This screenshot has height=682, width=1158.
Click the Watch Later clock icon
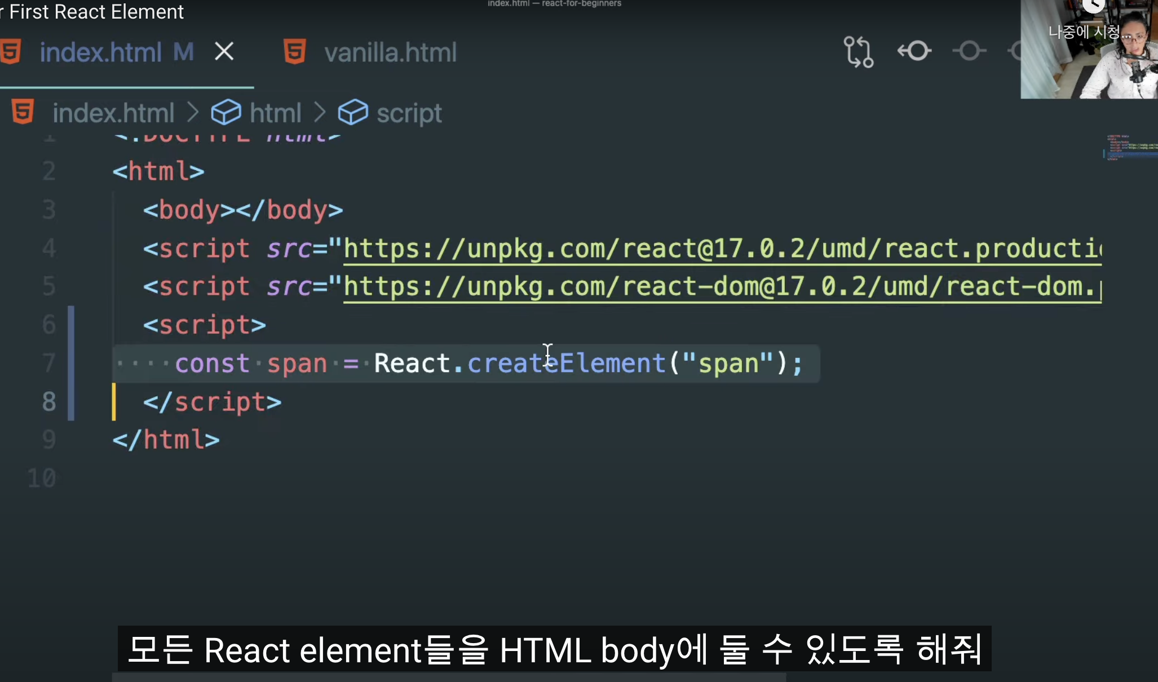[x=1093, y=5]
